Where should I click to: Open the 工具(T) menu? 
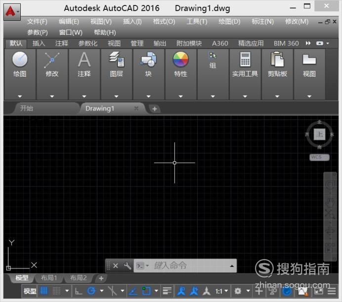197,22
